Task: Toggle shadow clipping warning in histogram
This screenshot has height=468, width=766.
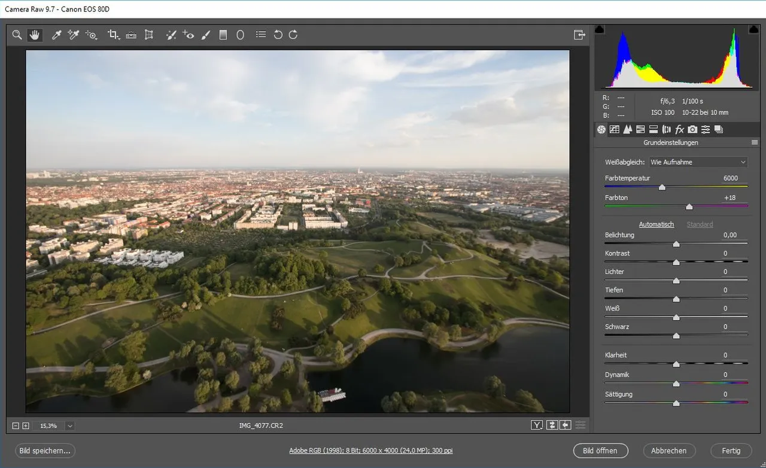Action: [x=600, y=29]
